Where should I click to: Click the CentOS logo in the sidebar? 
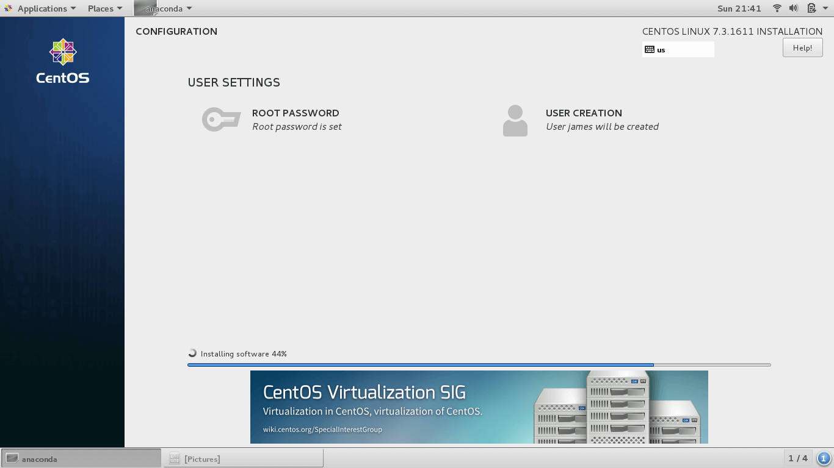62,61
